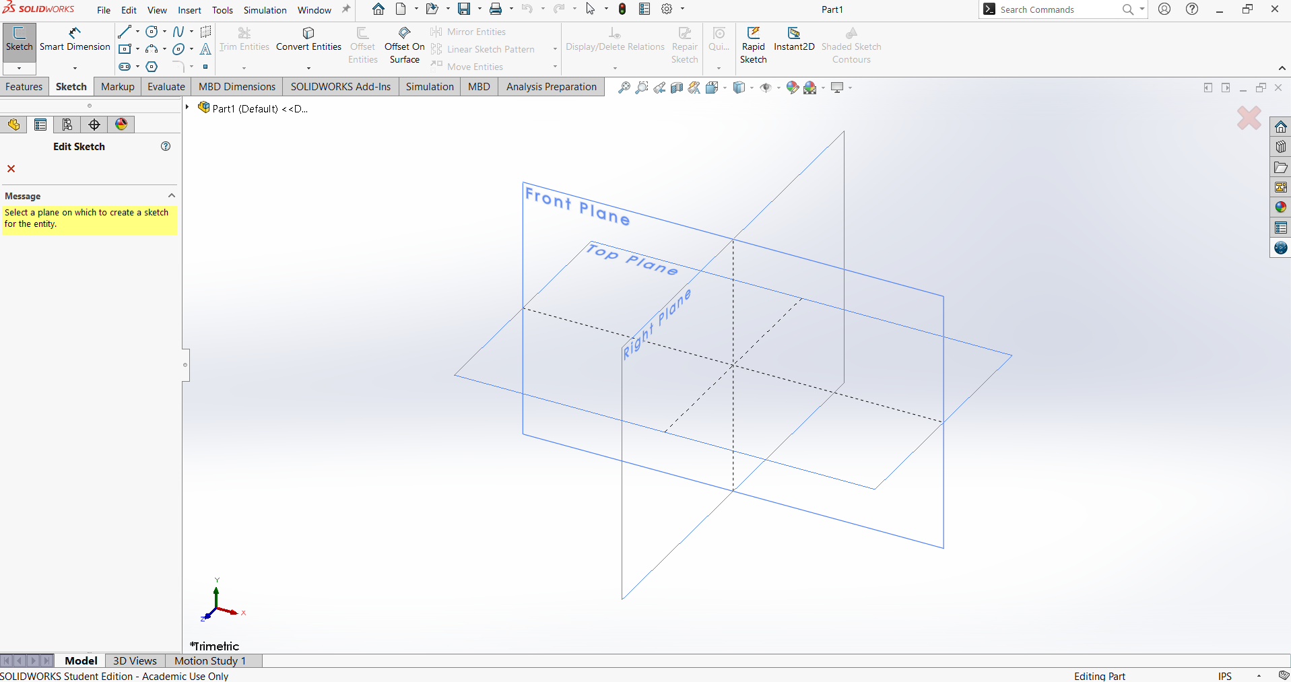This screenshot has height=682, width=1291.
Task: Open Edit Sketch help button
Action: [166, 146]
